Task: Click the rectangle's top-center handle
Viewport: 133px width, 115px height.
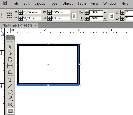Action: [48, 44]
